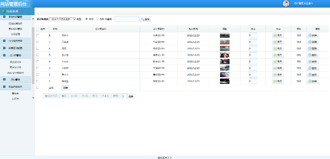The width and height of the screenshot is (330, 159).
Task: Tick the 全选 select-all checkbox
Action: pyautogui.click(x=38, y=88)
